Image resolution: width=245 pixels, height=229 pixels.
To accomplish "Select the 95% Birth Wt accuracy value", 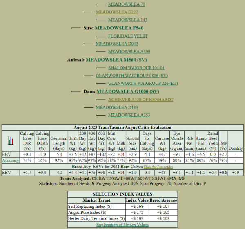I will pos(73,160).
